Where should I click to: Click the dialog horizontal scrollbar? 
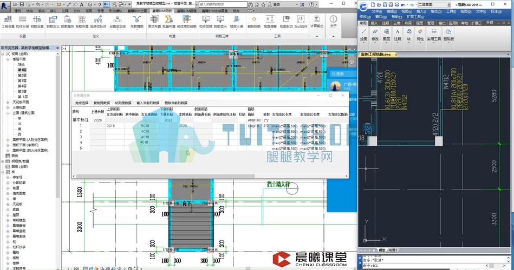pyautogui.click(x=210, y=176)
